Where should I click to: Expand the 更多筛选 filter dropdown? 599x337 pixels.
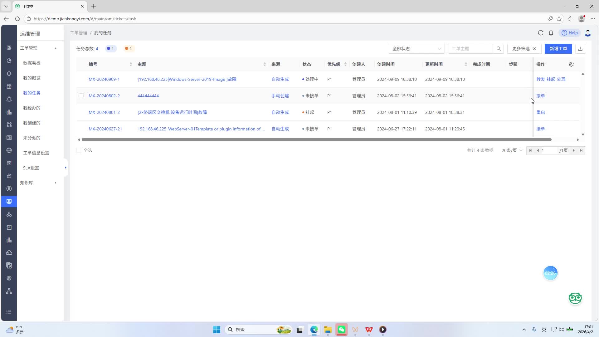[x=524, y=49]
